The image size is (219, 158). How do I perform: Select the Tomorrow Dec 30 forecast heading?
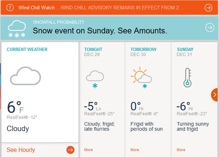pyautogui.click(x=143, y=50)
